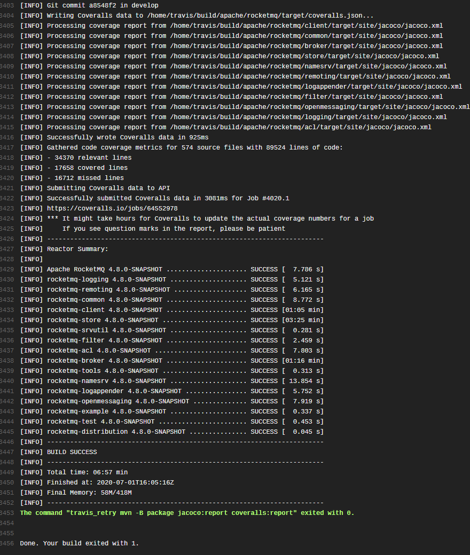Select the remoting jacoco.xml coverage line
The height and width of the screenshot is (555, 470).
[236, 76]
